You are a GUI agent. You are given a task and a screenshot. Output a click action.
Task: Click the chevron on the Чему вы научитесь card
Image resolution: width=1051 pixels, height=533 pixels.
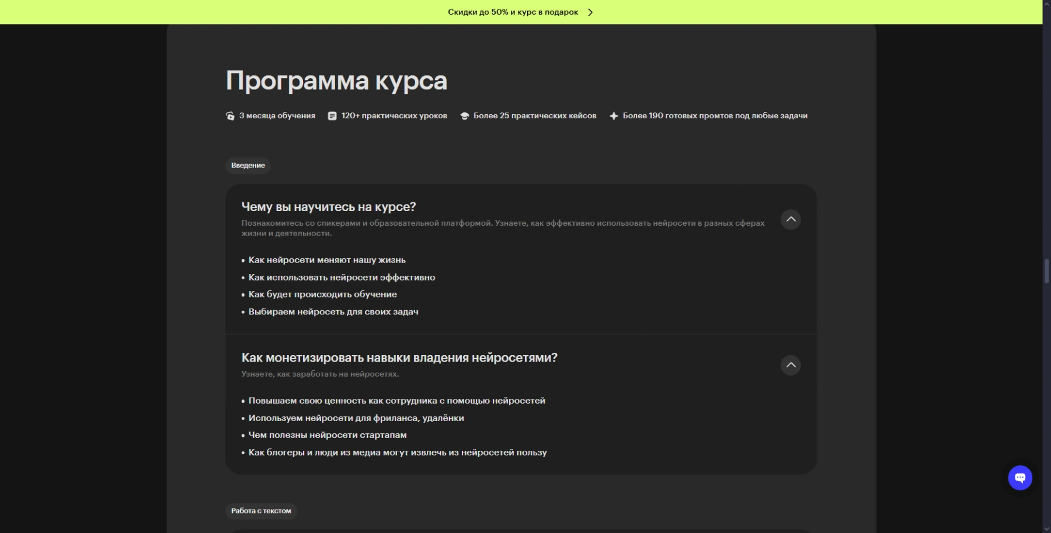pos(791,220)
